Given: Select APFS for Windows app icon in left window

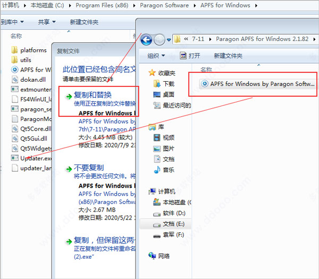Looking at the screenshot, I should click(x=15, y=69).
